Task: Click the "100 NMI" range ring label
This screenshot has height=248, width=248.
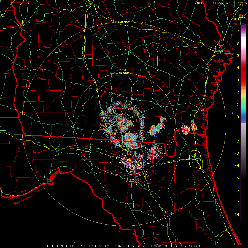Action: coord(124,22)
